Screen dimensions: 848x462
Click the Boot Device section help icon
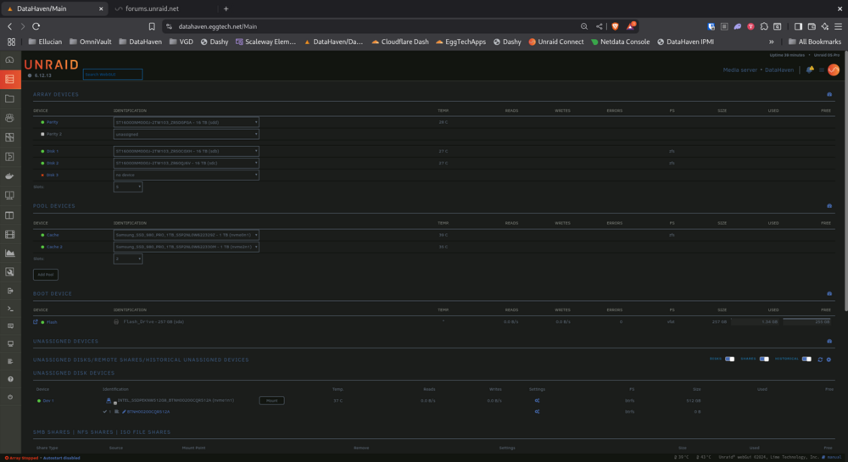[x=829, y=294]
